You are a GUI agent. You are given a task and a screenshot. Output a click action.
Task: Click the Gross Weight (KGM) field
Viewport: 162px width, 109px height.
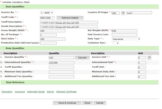pyautogui.click(x=52, y=31)
